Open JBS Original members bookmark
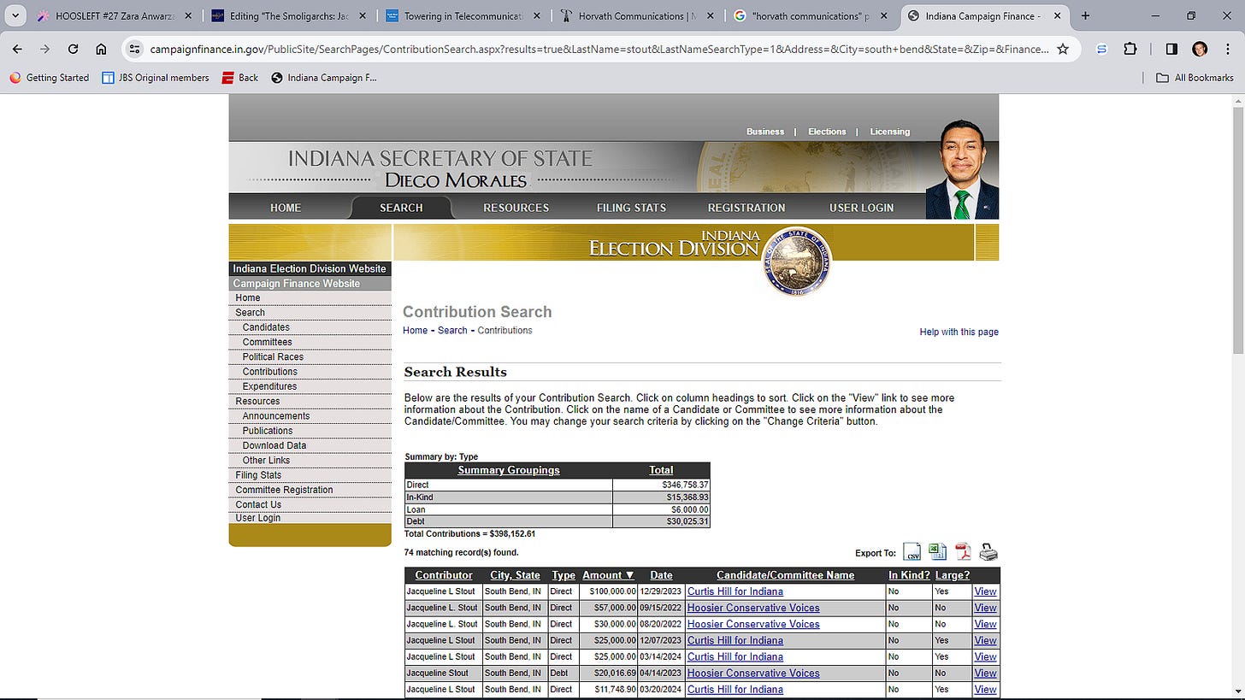Screen dimensions: 1245x700 tap(156, 78)
